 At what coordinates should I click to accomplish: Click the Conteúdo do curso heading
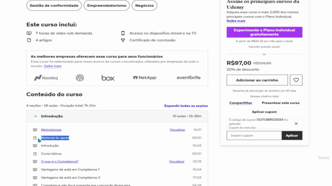click(54, 94)
